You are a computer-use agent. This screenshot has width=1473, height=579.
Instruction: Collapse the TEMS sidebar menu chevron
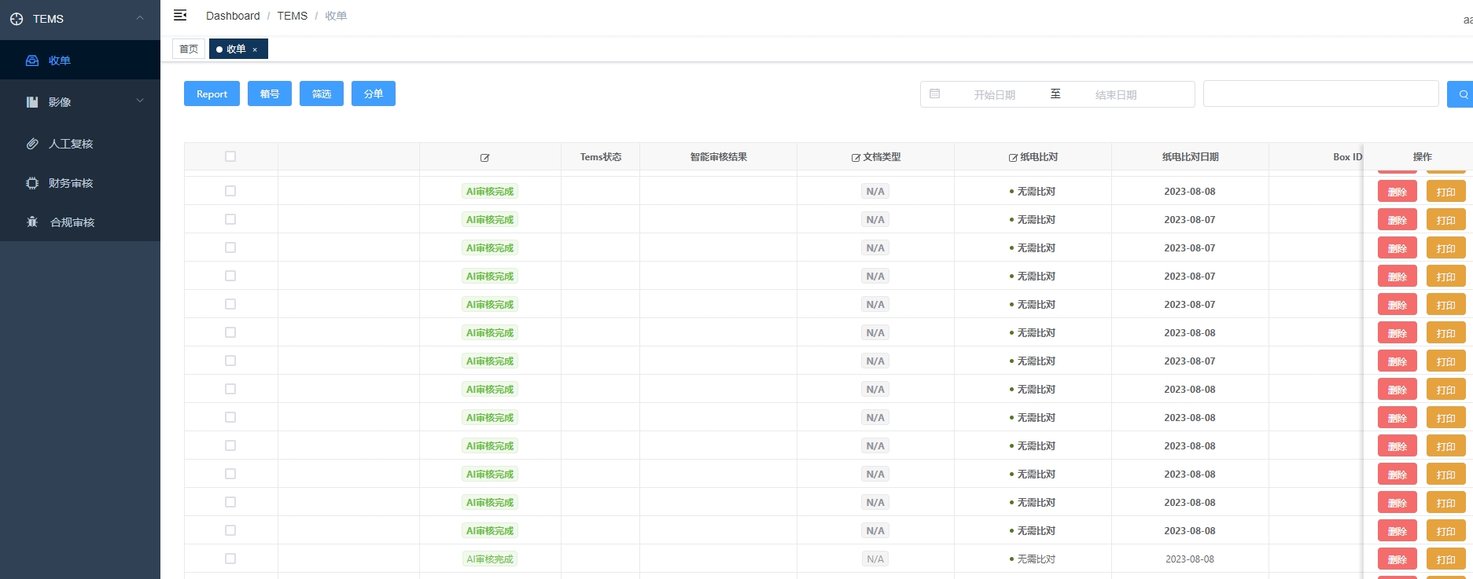tap(140, 17)
